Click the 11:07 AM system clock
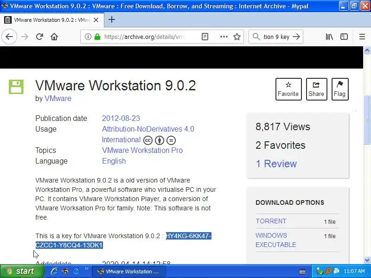371x278 pixels. coord(354,271)
